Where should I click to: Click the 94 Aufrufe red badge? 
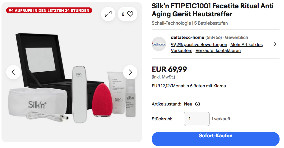pos(49,10)
